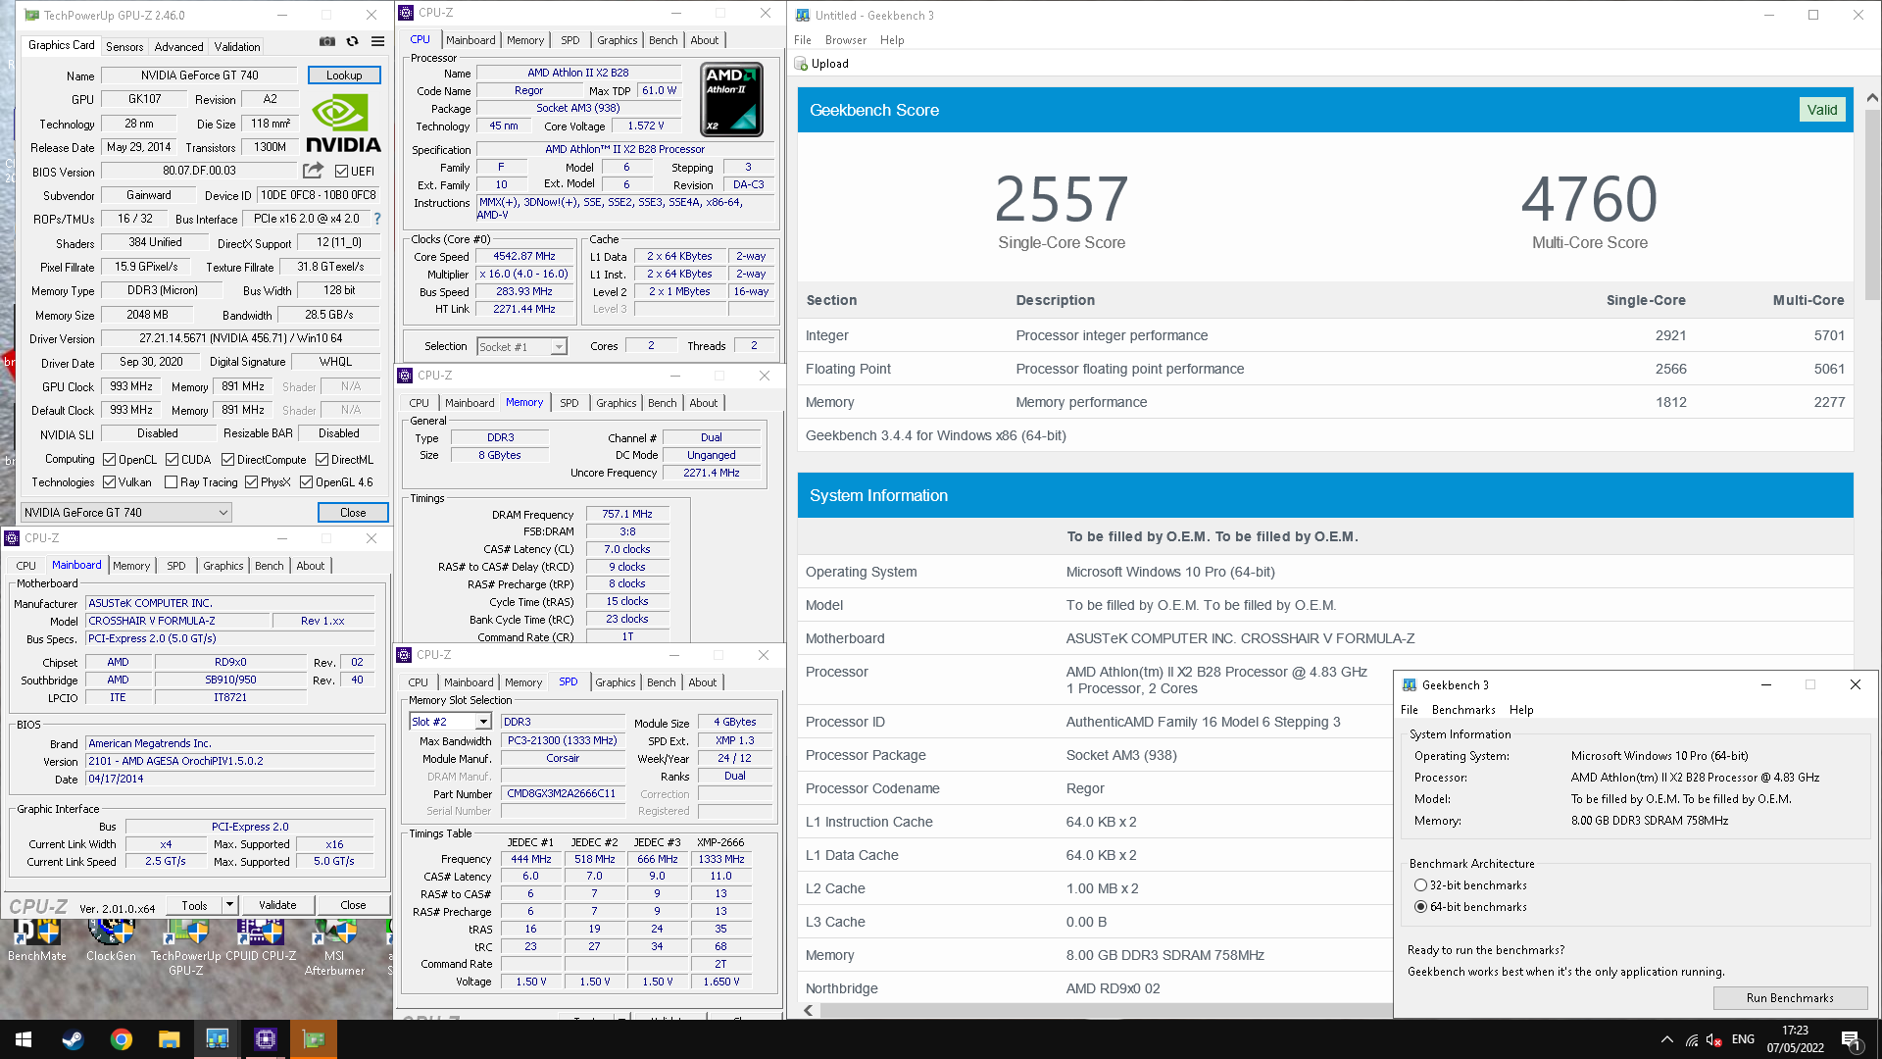The width and height of the screenshot is (1882, 1059).
Task: Click the ENG language indicator
Action: [x=1743, y=1039]
